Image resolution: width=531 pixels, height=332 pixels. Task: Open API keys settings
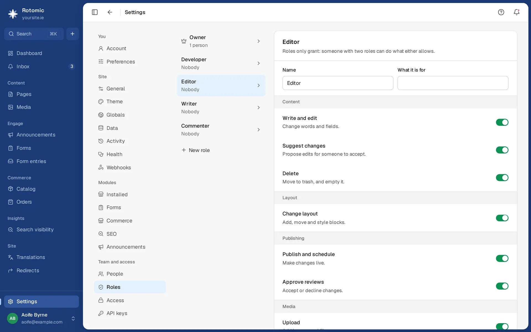pyautogui.click(x=130, y=313)
